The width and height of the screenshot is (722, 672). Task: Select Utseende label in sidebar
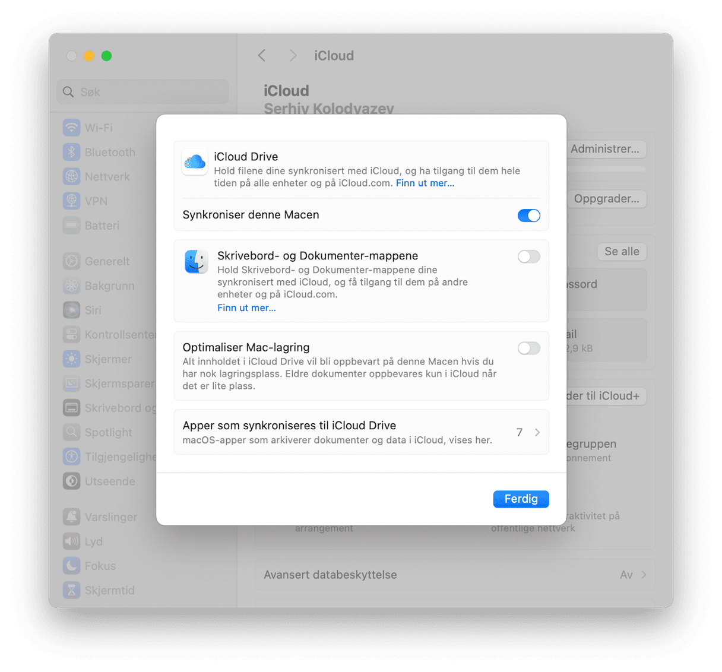110,481
